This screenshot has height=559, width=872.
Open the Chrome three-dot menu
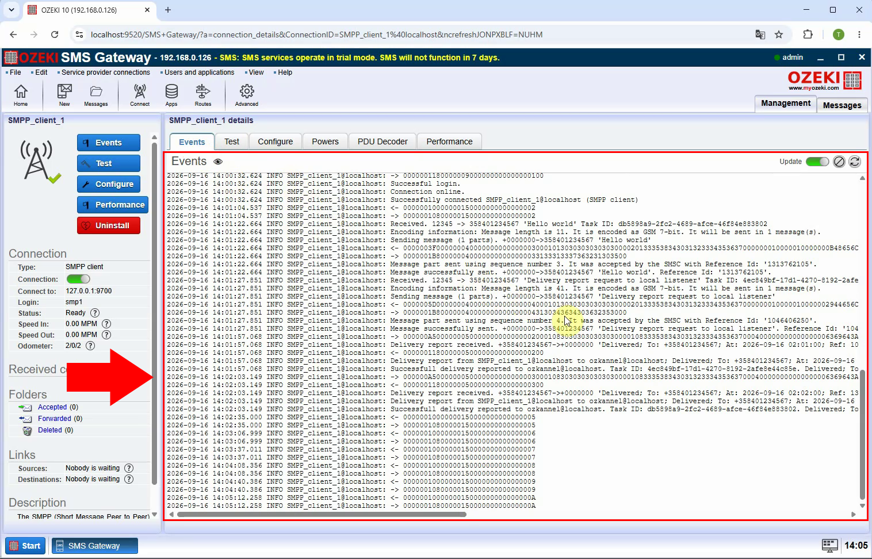click(x=859, y=35)
